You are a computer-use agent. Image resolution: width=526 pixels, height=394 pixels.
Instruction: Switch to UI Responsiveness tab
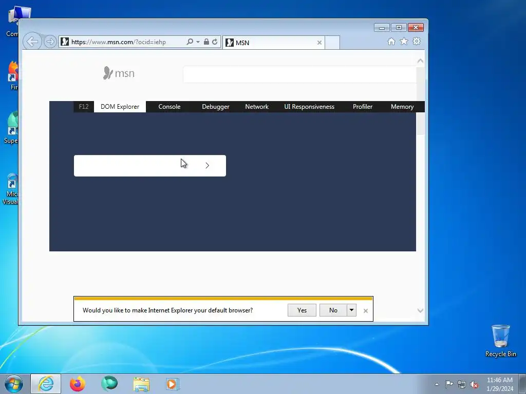coord(309,107)
